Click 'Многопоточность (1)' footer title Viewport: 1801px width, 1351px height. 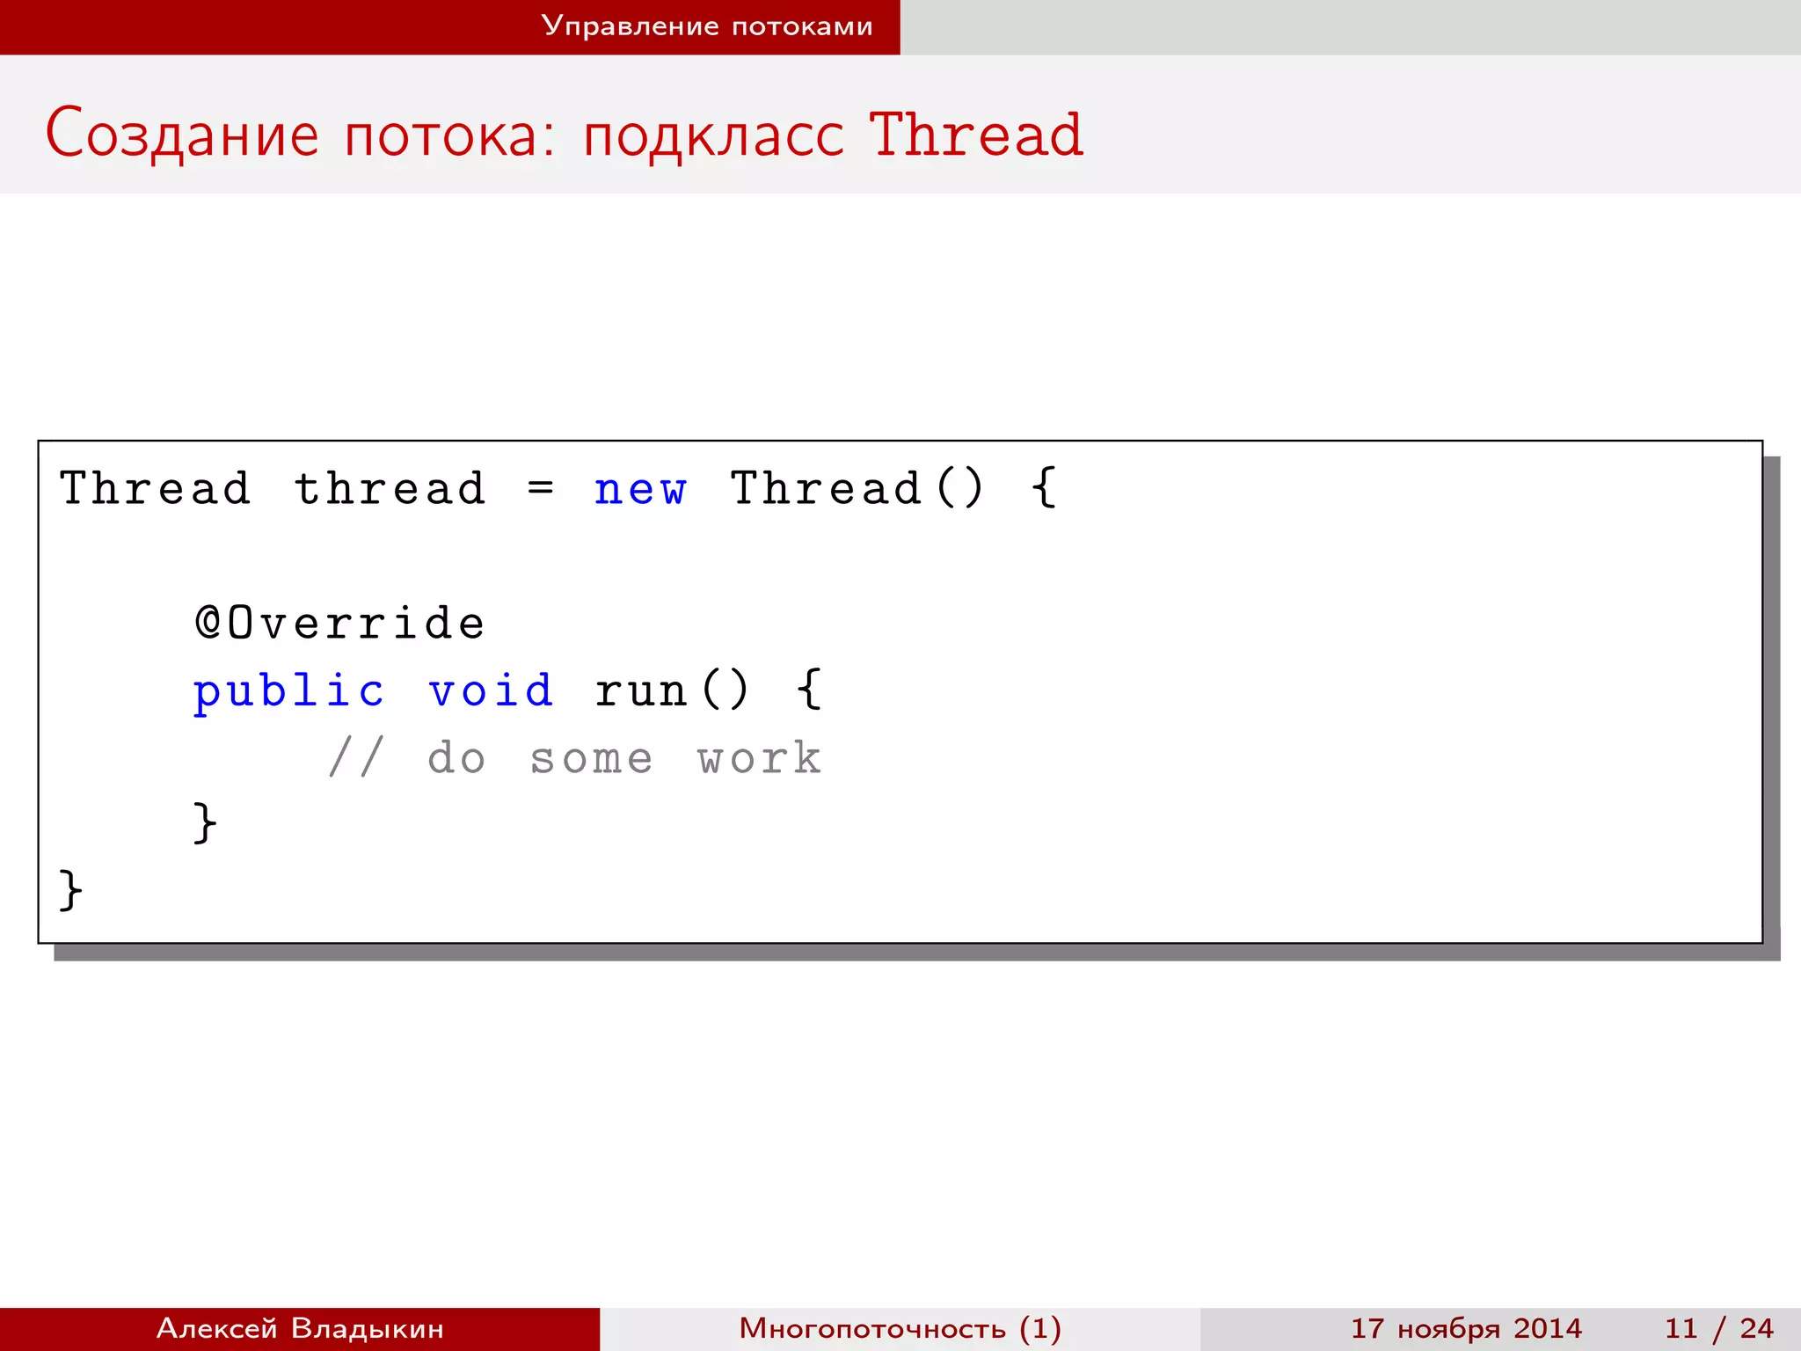click(x=900, y=1328)
